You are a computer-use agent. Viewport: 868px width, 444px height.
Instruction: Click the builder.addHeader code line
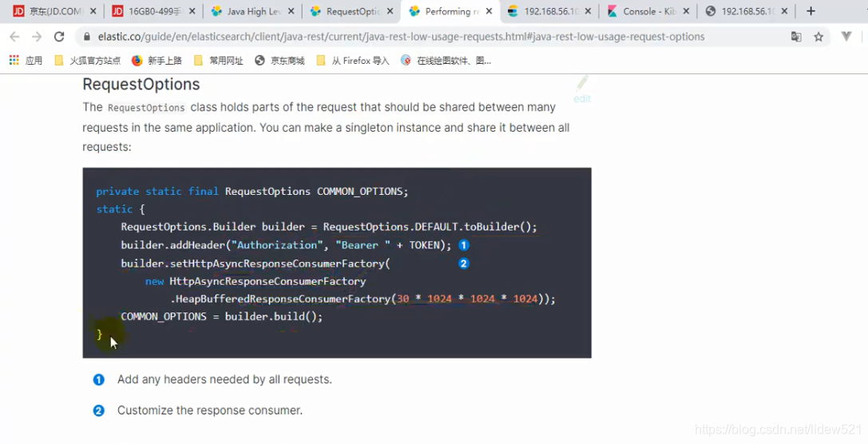coord(286,245)
